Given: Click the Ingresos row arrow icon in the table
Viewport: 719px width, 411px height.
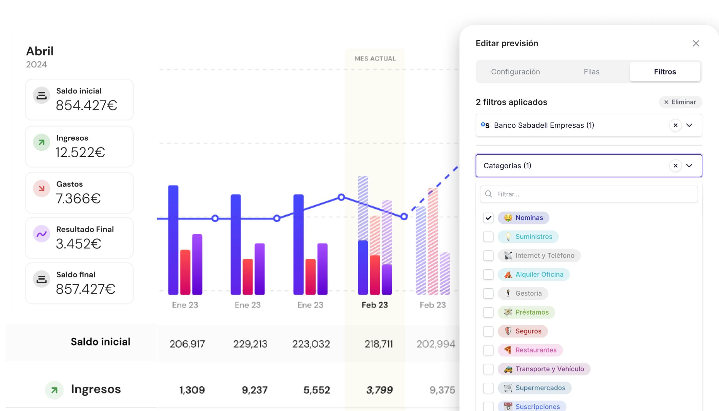Looking at the screenshot, I should [x=54, y=390].
